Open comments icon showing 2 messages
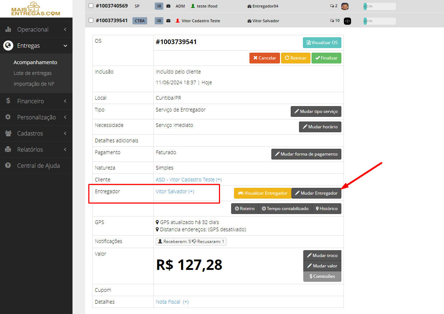 (x=333, y=6)
